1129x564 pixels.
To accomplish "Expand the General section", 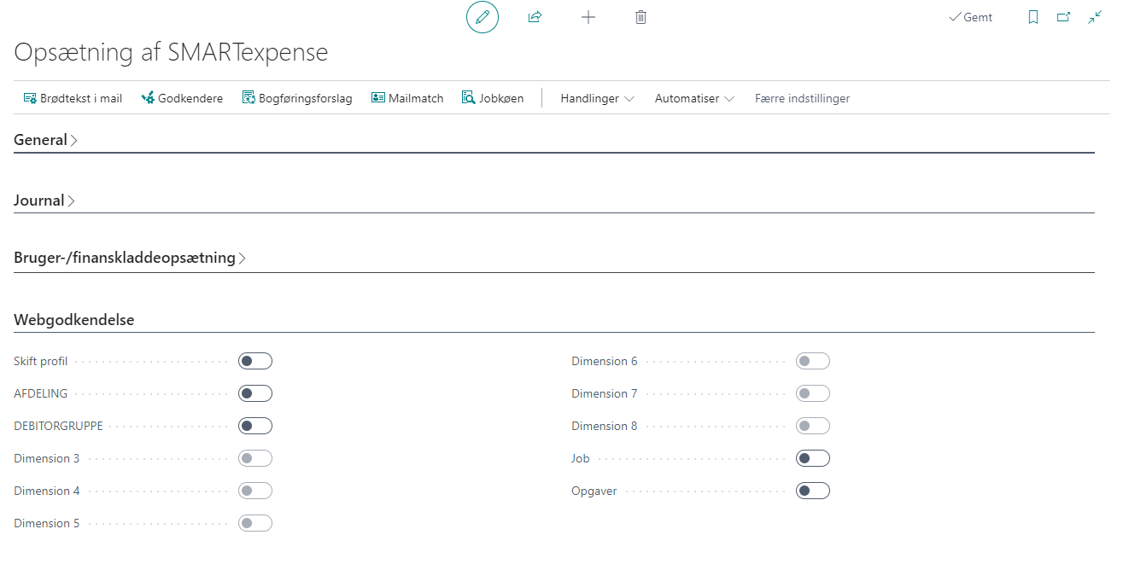I will tap(45, 140).
